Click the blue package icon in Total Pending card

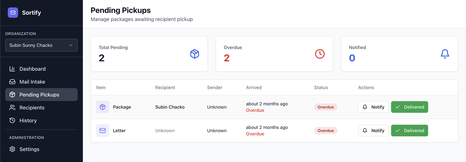tap(195, 54)
